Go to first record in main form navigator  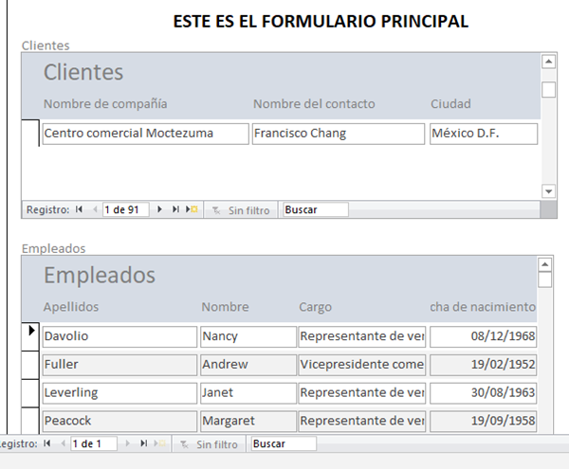pyautogui.click(x=47, y=443)
